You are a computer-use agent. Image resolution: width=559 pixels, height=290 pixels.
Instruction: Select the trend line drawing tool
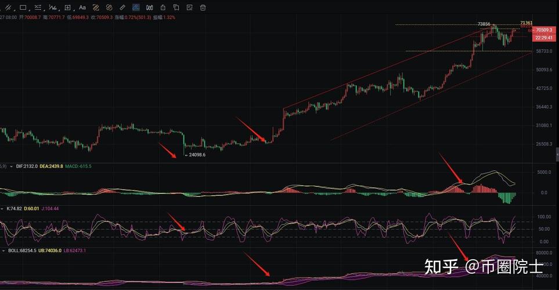tap(8, 8)
